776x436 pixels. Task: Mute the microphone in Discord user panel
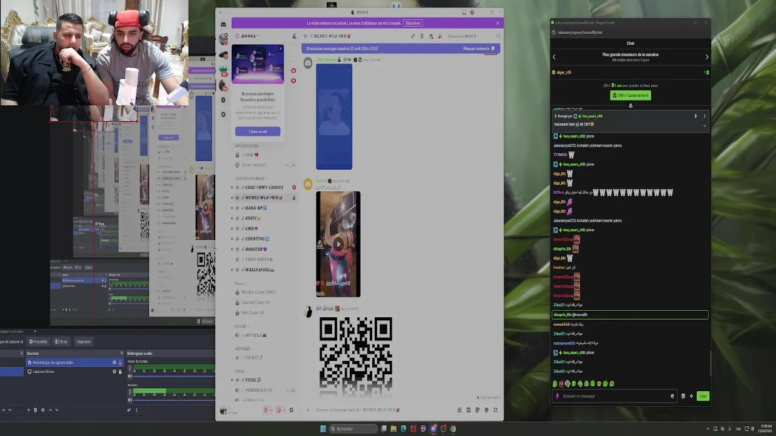click(266, 410)
